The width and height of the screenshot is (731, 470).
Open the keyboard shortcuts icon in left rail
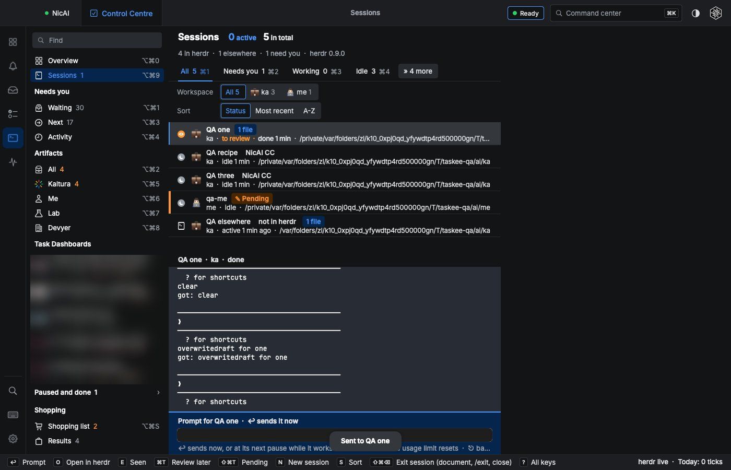point(13,415)
